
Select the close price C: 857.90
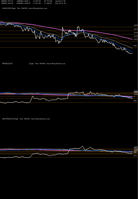coord(37,3)
